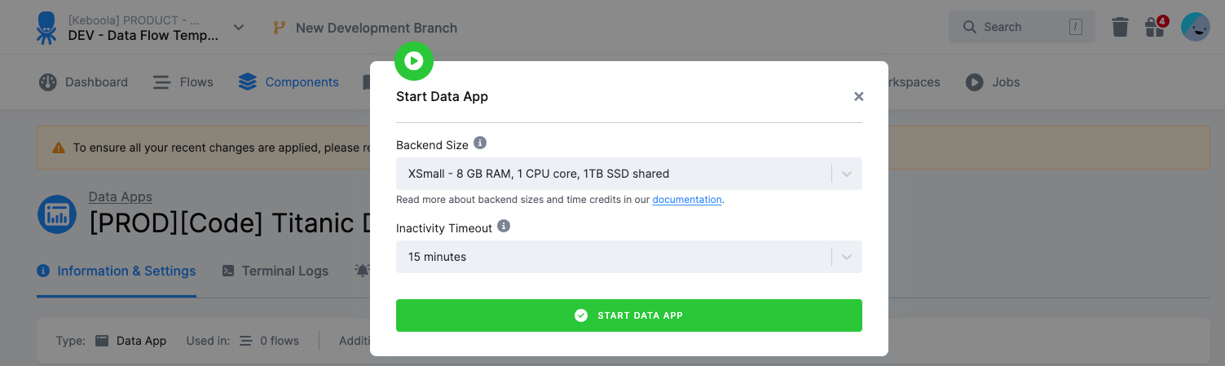Expand the project switcher chevron
This screenshot has height=366, width=1225.
pyautogui.click(x=239, y=28)
